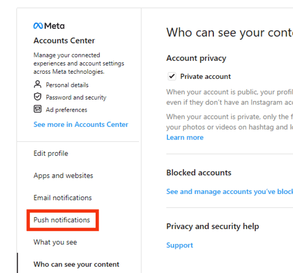
Task: Open Personal details text link
Action: coord(67,85)
